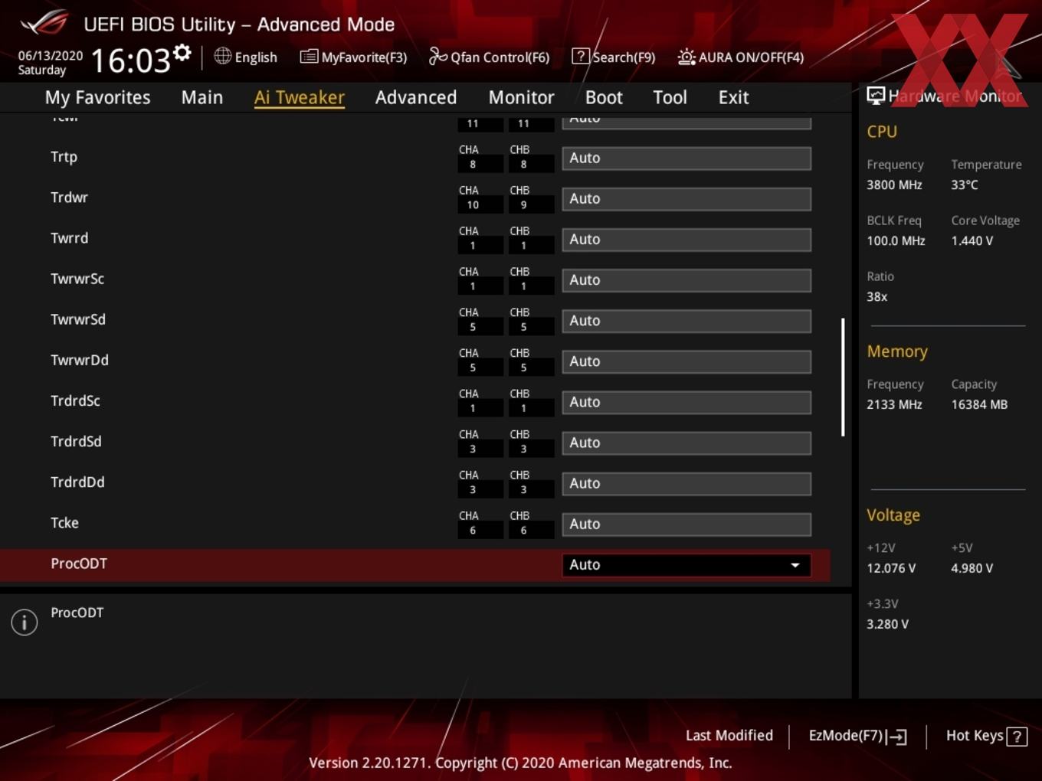View Last Modified settings
The height and width of the screenshot is (781, 1042).
729,736
